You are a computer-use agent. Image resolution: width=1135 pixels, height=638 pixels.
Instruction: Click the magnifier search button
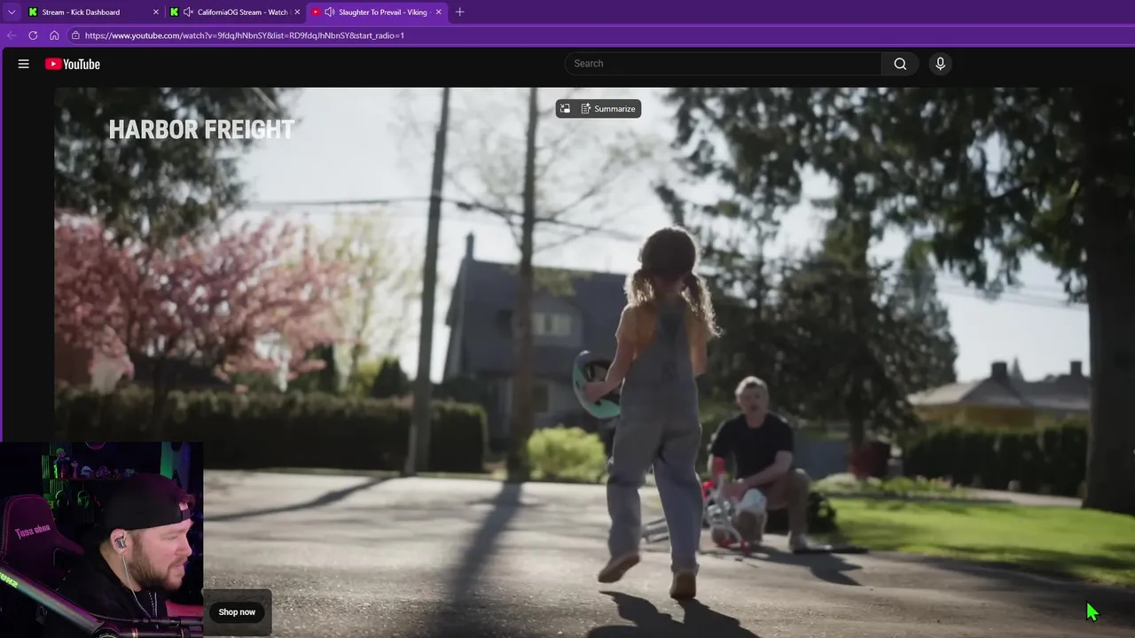point(900,64)
